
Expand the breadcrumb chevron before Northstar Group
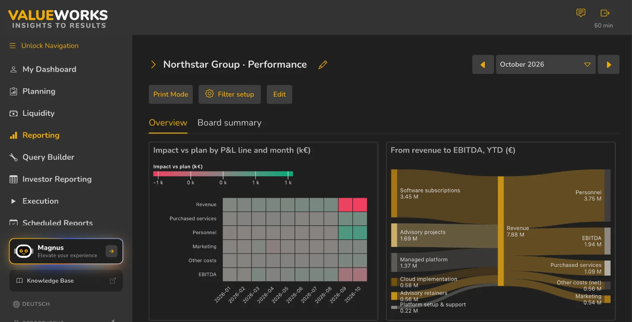coord(153,64)
